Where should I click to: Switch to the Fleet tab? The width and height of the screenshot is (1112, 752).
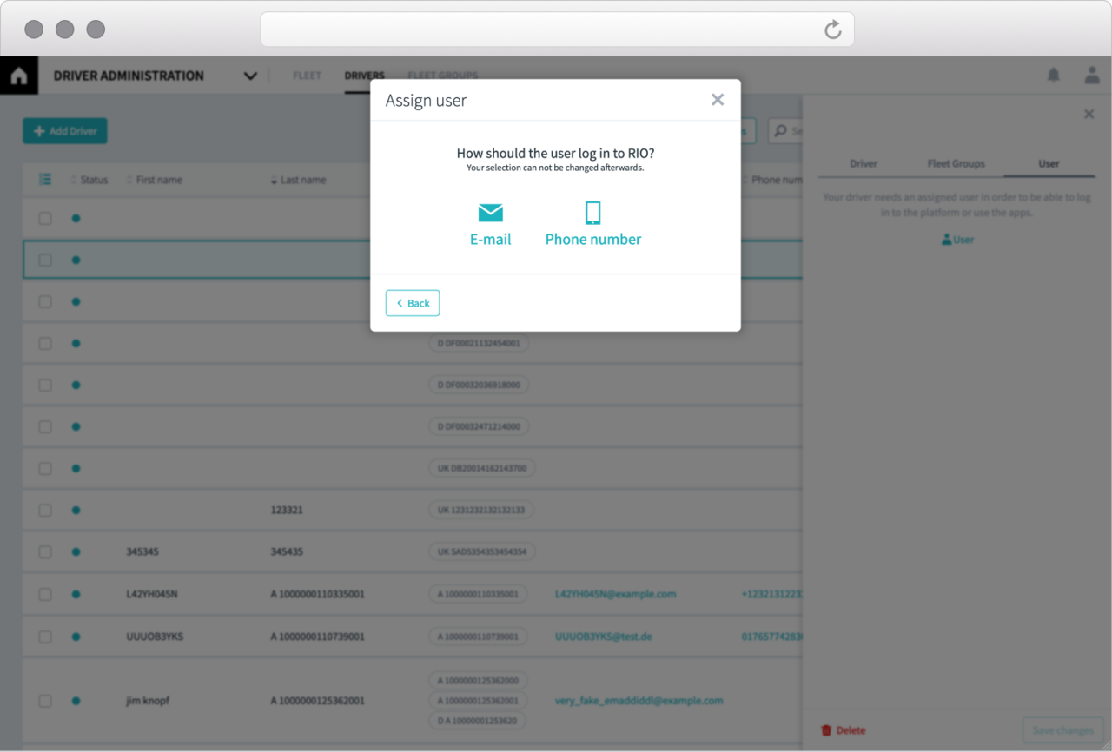[307, 76]
